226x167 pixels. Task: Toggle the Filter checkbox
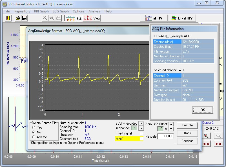(x=141, y=138)
